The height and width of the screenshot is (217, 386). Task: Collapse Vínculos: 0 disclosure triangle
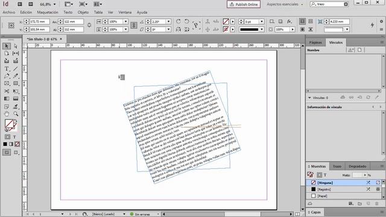[309, 98]
